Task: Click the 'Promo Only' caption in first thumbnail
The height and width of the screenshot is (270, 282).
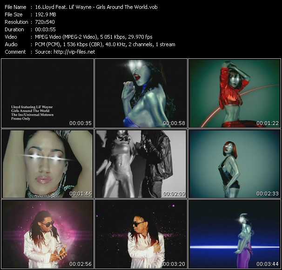Action: click(20, 118)
